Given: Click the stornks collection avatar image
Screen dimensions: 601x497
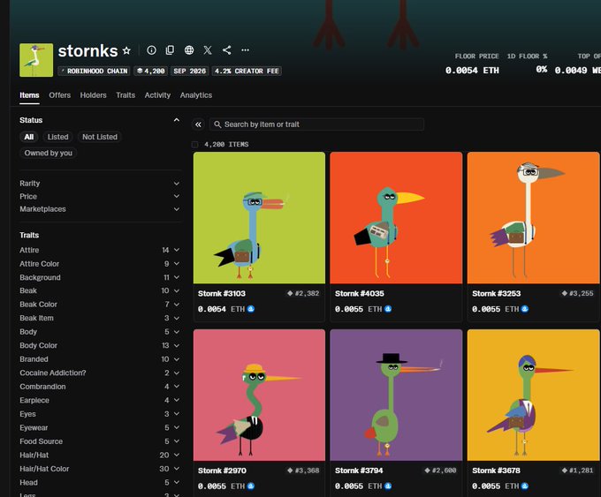Looking at the screenshot, I should 36,60.
